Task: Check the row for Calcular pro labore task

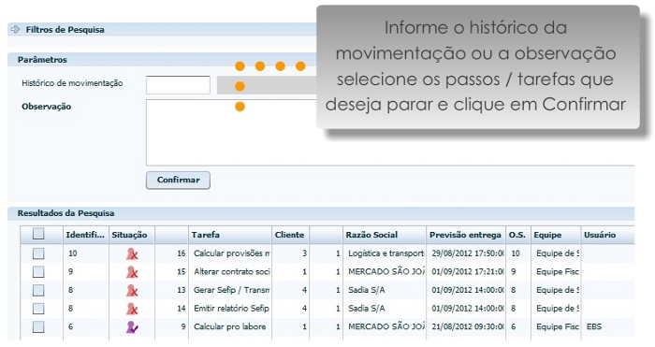Action: click(38, 327)
